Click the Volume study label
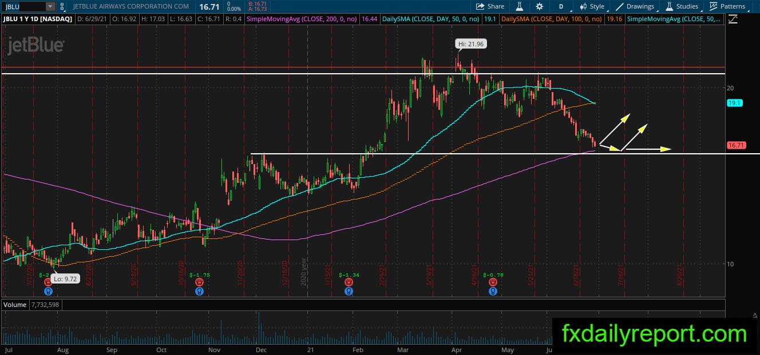This screenshot has width=760, height=355. 15,305
